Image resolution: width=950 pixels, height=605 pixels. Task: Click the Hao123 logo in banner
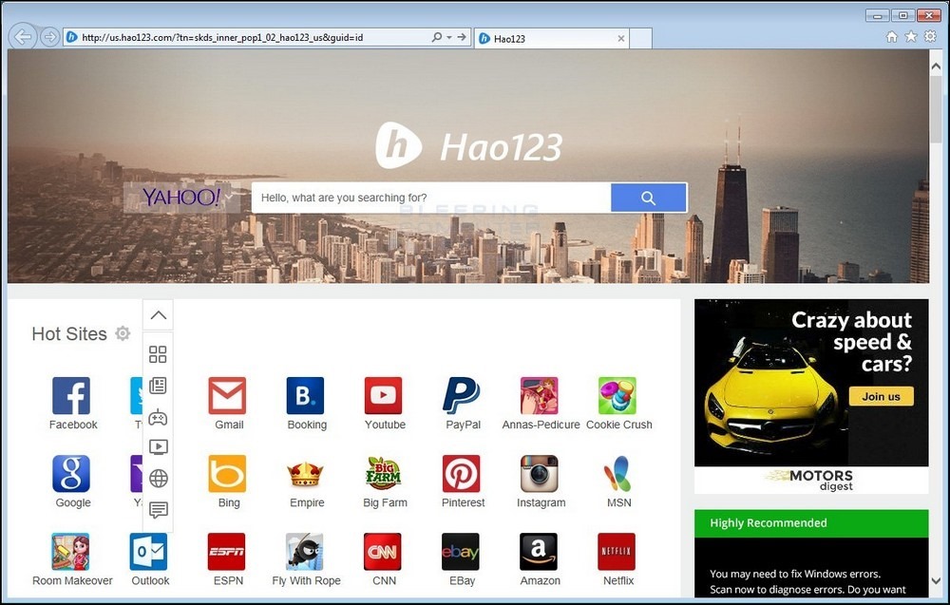pos(468,146)
